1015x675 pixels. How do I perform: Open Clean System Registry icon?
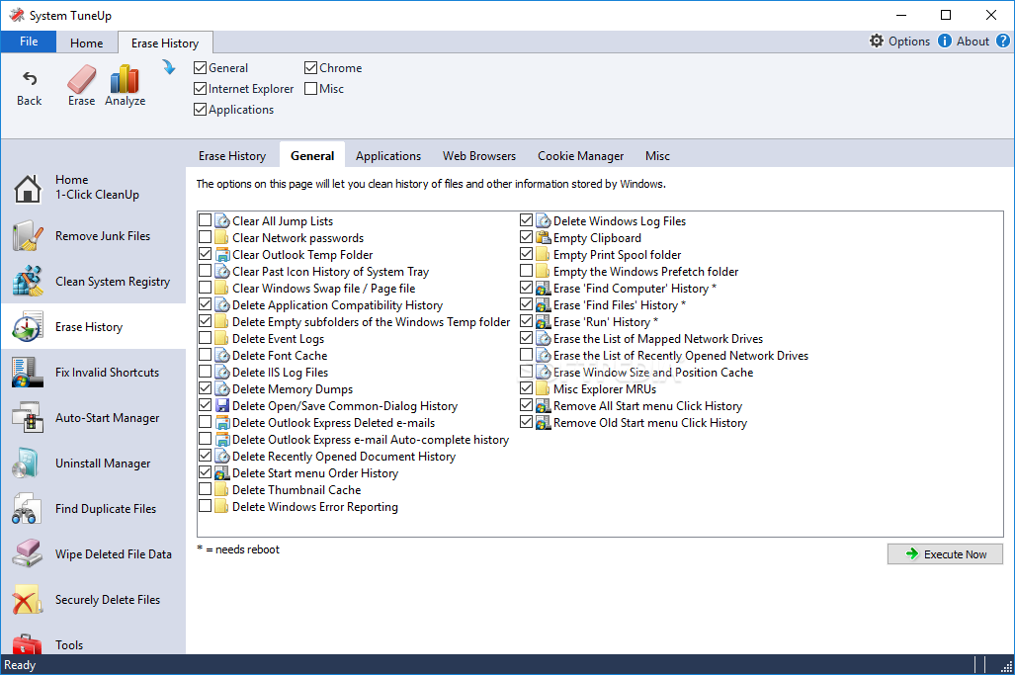click(x=28, y=281)
